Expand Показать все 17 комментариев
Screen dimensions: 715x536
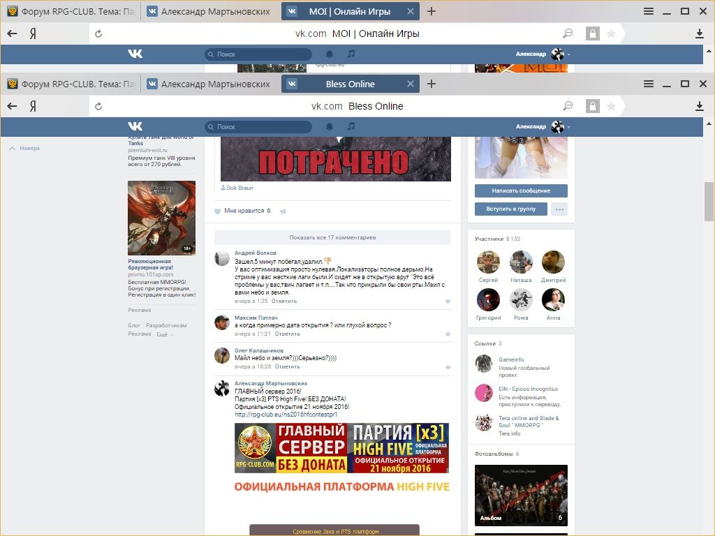coord(332,237)
